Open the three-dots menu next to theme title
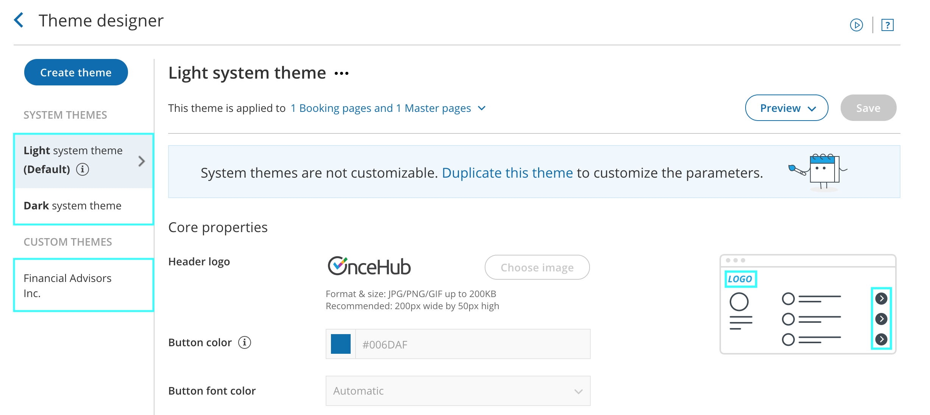 coord(342,73)
